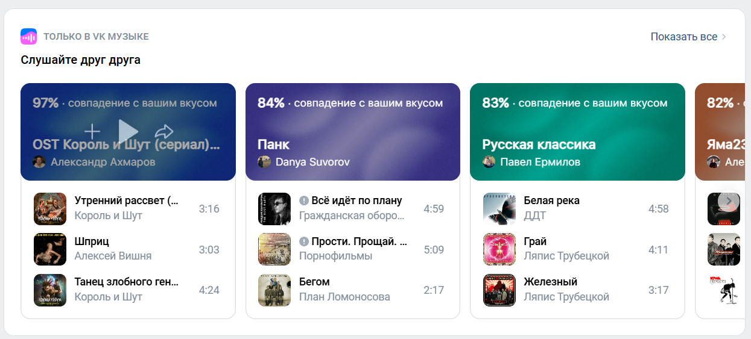Screen dimensions: 751x339
Task: Click explicit icon beside Прости. Прощай.
Action: pos(304,241)
